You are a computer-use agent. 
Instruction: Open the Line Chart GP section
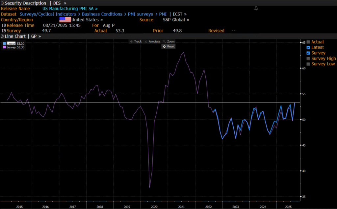point(21,36)
